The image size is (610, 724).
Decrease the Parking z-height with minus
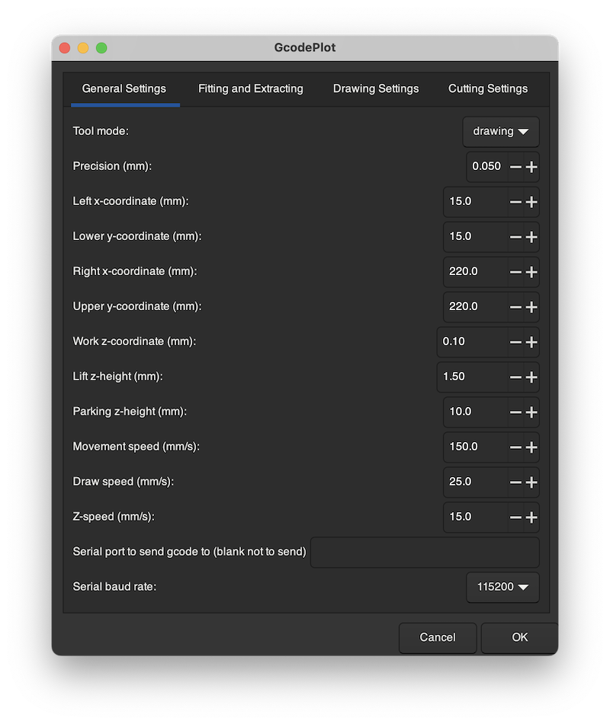pos(515,412)
